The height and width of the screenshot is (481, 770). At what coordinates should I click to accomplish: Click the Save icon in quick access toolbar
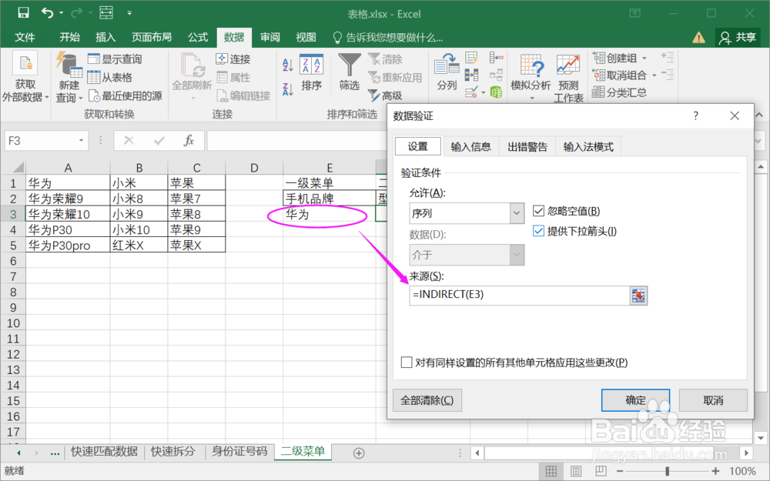click(23, 13)
